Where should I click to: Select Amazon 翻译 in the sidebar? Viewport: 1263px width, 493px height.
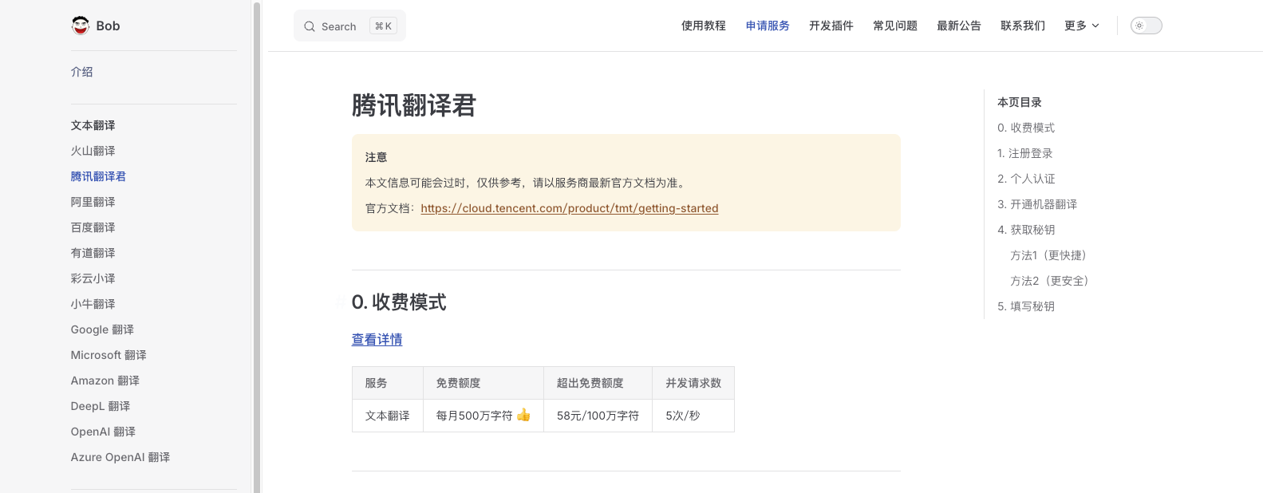coord(105,381)
